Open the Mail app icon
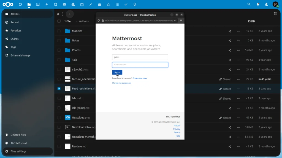 click(x=64, y=4)
